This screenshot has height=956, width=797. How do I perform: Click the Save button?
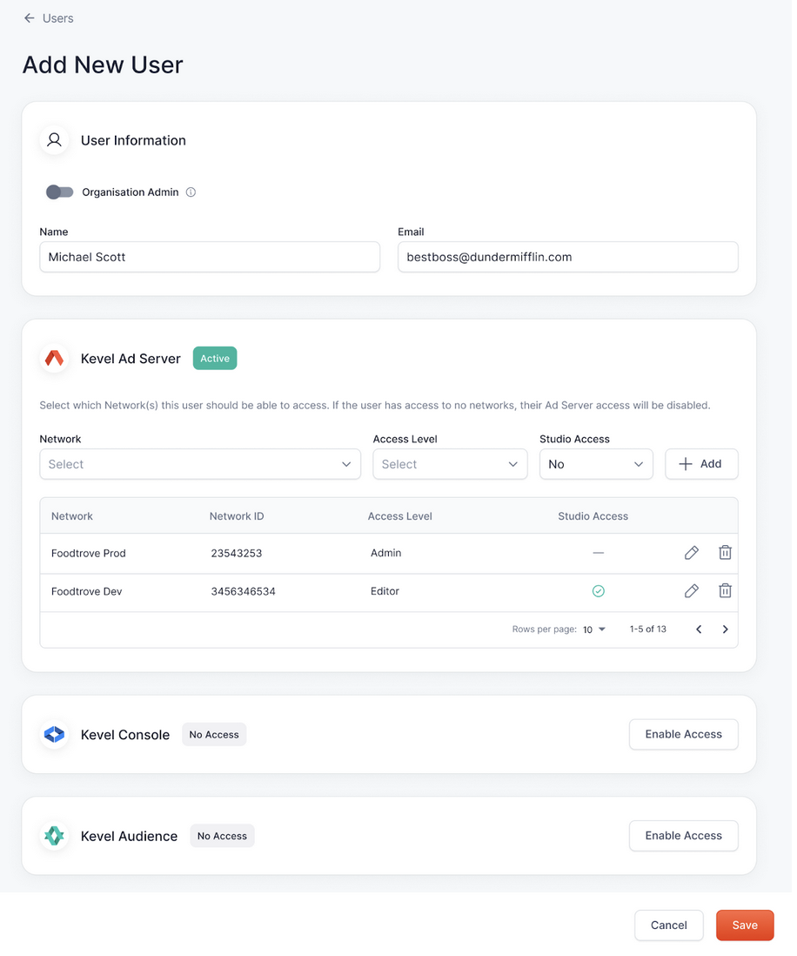pos(745,925)
